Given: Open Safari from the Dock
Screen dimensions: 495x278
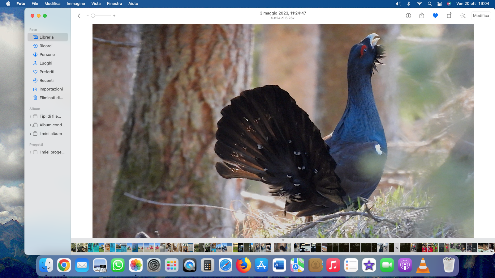Looking at the screenshot, I should pyautogui.click(x=226, y=265).
